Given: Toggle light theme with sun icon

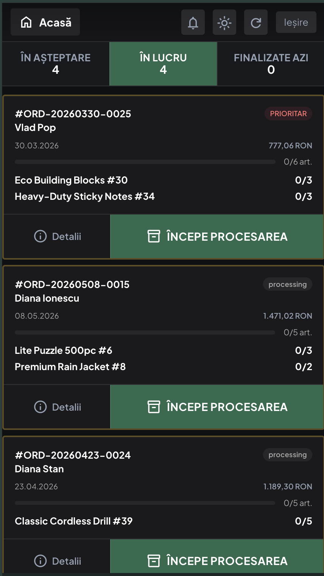Looking at the screenshot, I should coord(224,23).
